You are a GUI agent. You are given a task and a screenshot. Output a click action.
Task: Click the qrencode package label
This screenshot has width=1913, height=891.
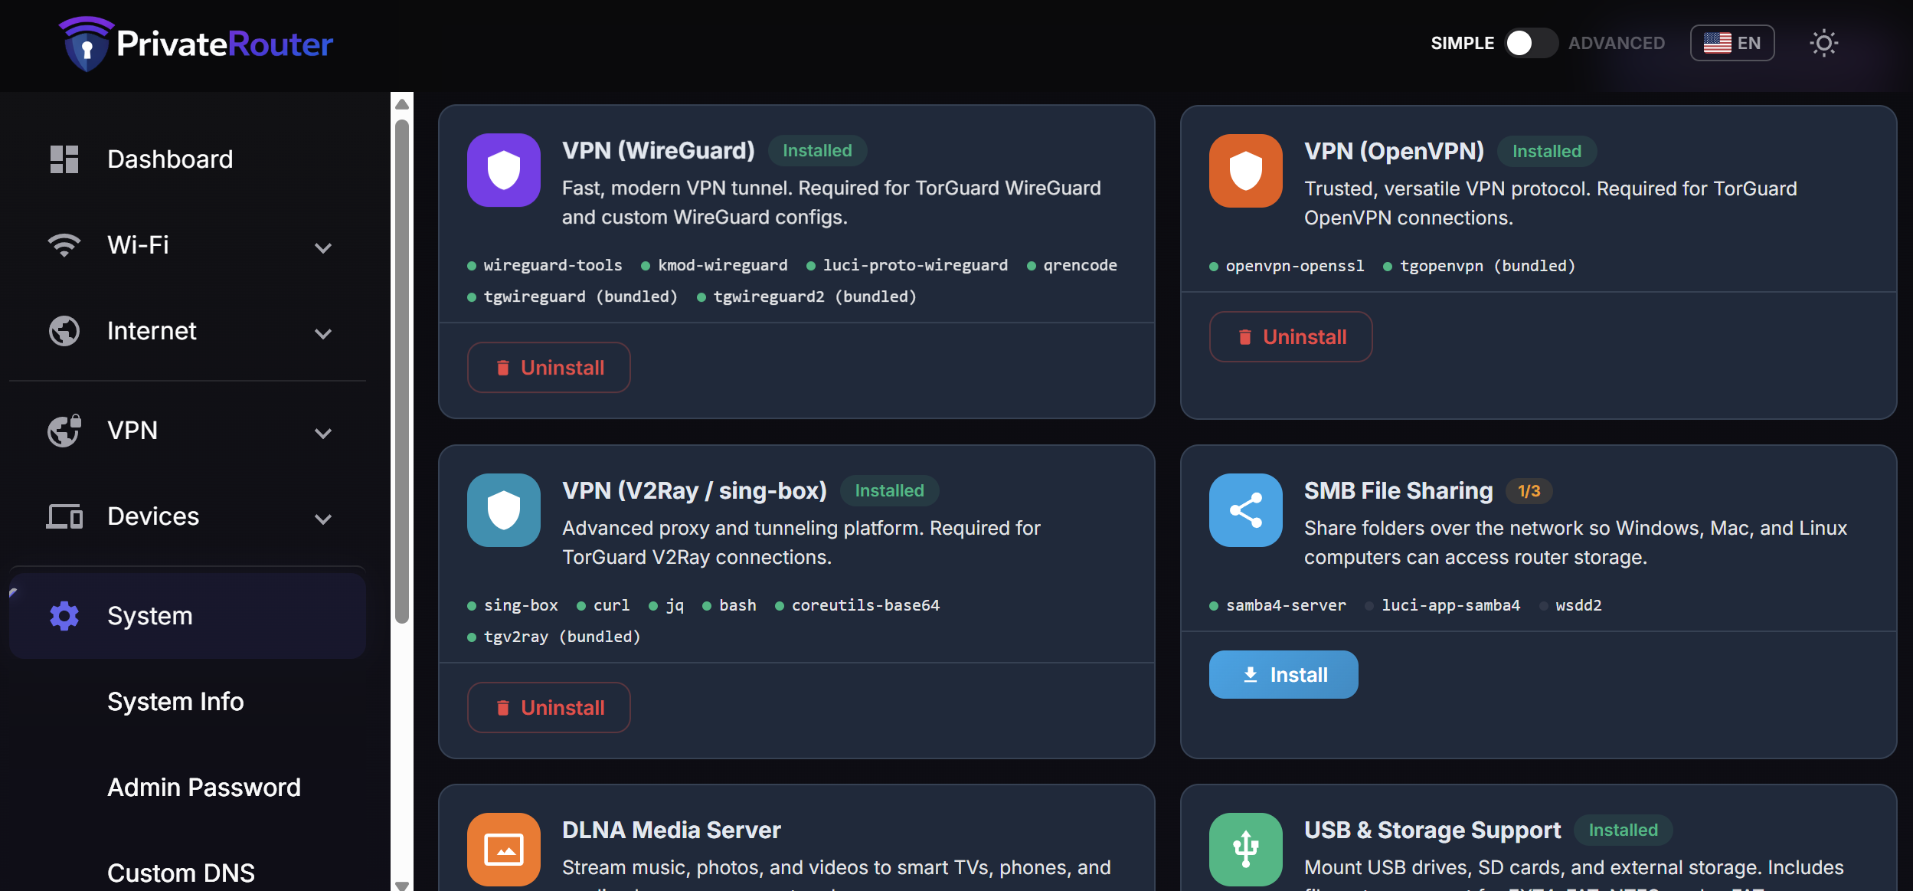click(x=1080, y=265)
